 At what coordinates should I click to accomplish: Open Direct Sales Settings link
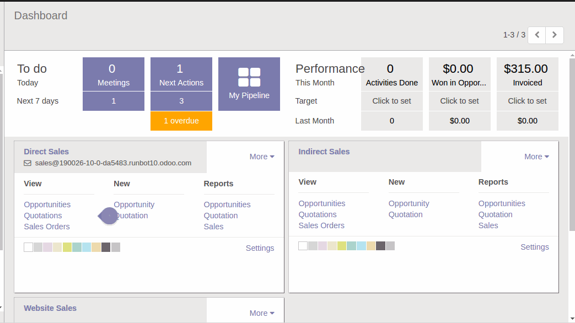click(x=260, y=248)
